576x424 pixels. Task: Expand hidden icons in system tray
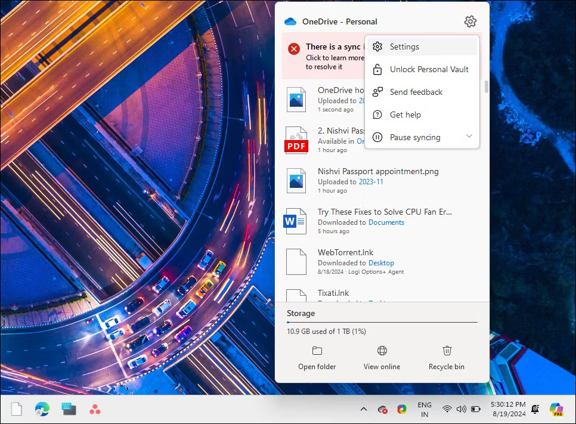click(363, 410)
